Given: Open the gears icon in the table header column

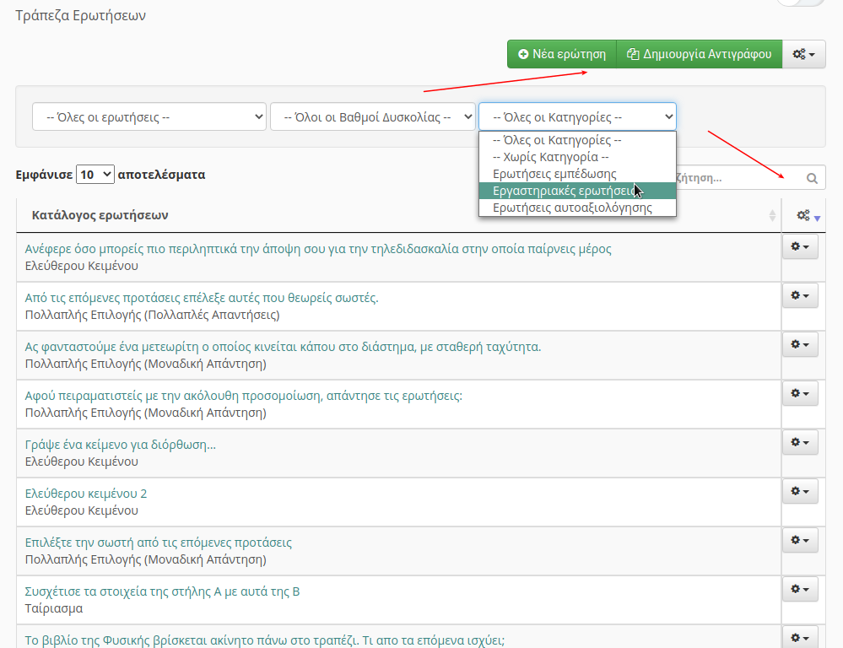Looking at the screenshot, I should pos(803,215).
